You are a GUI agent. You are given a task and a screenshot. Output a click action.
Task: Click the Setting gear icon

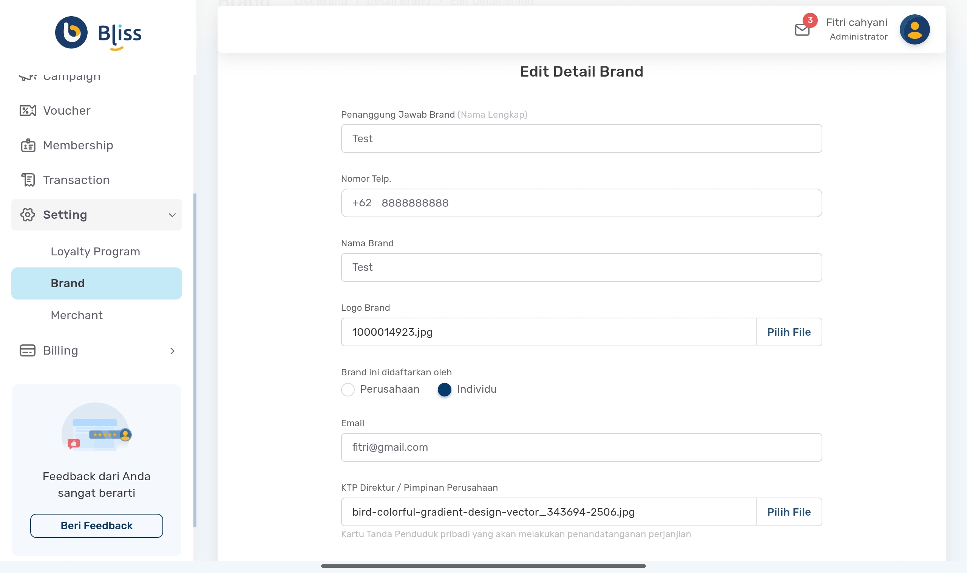pyautogui.click(x=28, y=215)
